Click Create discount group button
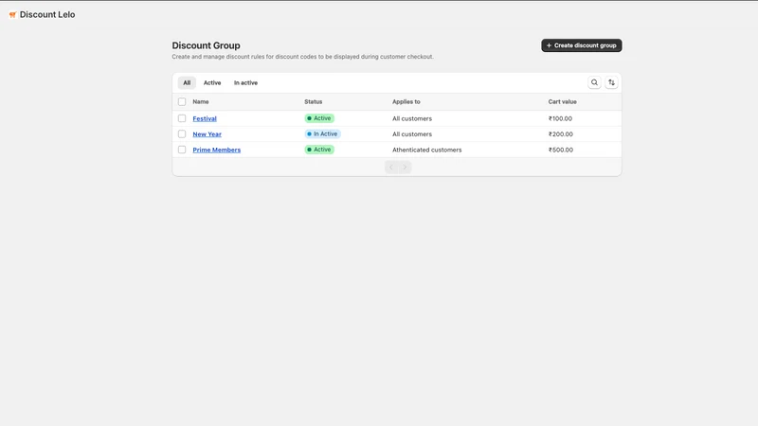This screenshot has height=426, width=758. point(582,45)
